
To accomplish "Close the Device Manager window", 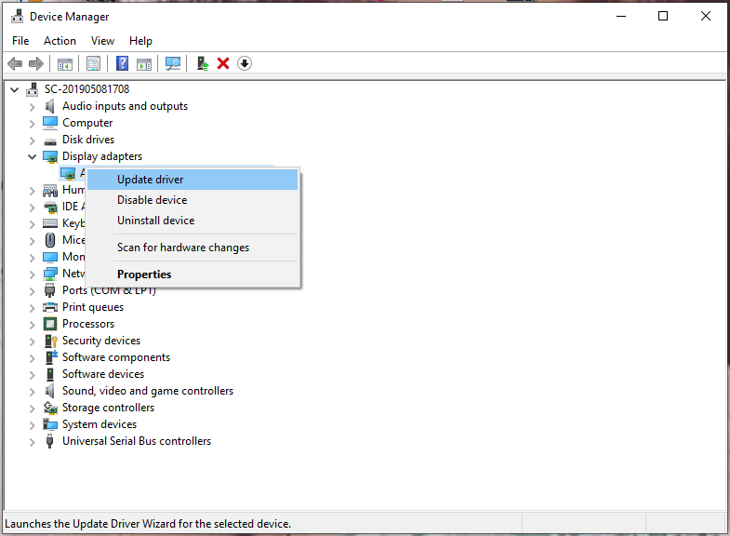I will [x=706, y=17].
